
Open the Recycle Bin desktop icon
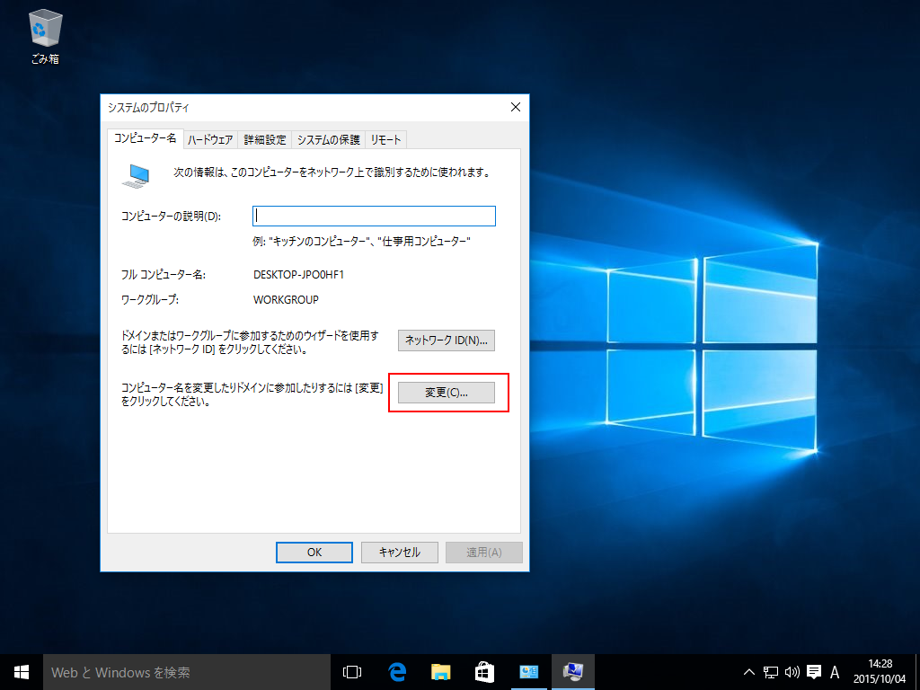point(45,37)
